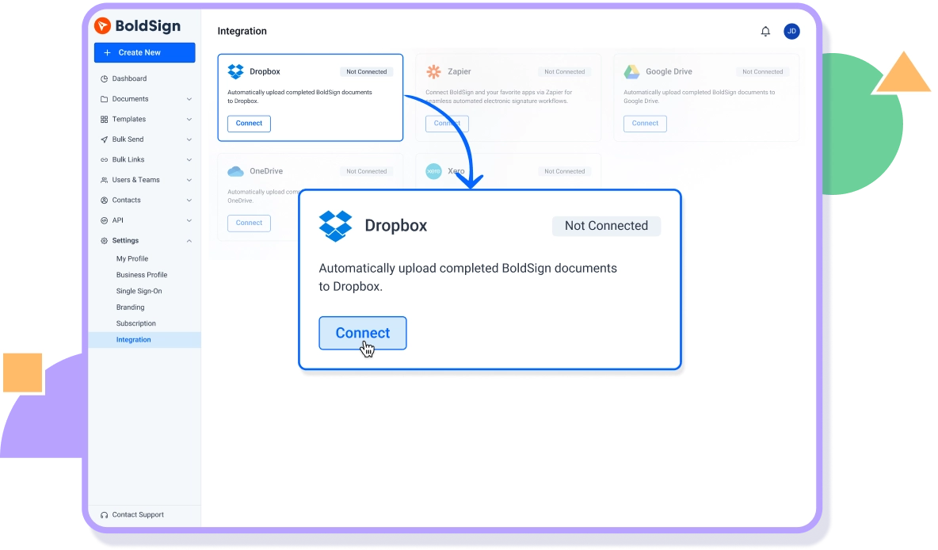Open the JD profile avatar

(791, 31)
